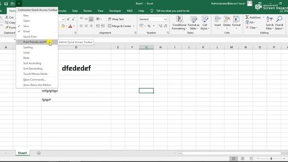Viewport: 288px width, 162px height.
Task: Enable Undo in the customize menu
Action: point(37,53)
